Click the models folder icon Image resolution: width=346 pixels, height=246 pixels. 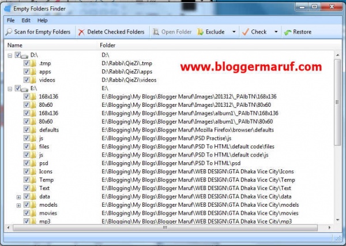coord(33,204)
